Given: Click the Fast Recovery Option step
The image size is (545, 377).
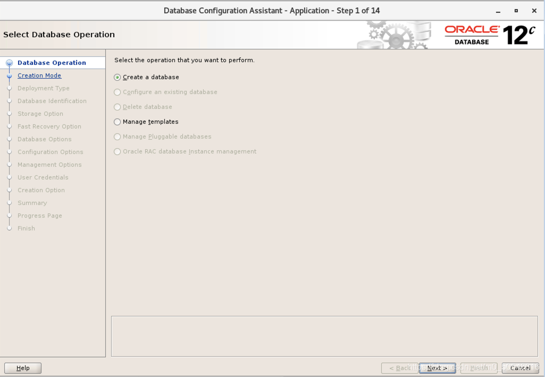Looking at the screenshot, I should pos(49,126).
